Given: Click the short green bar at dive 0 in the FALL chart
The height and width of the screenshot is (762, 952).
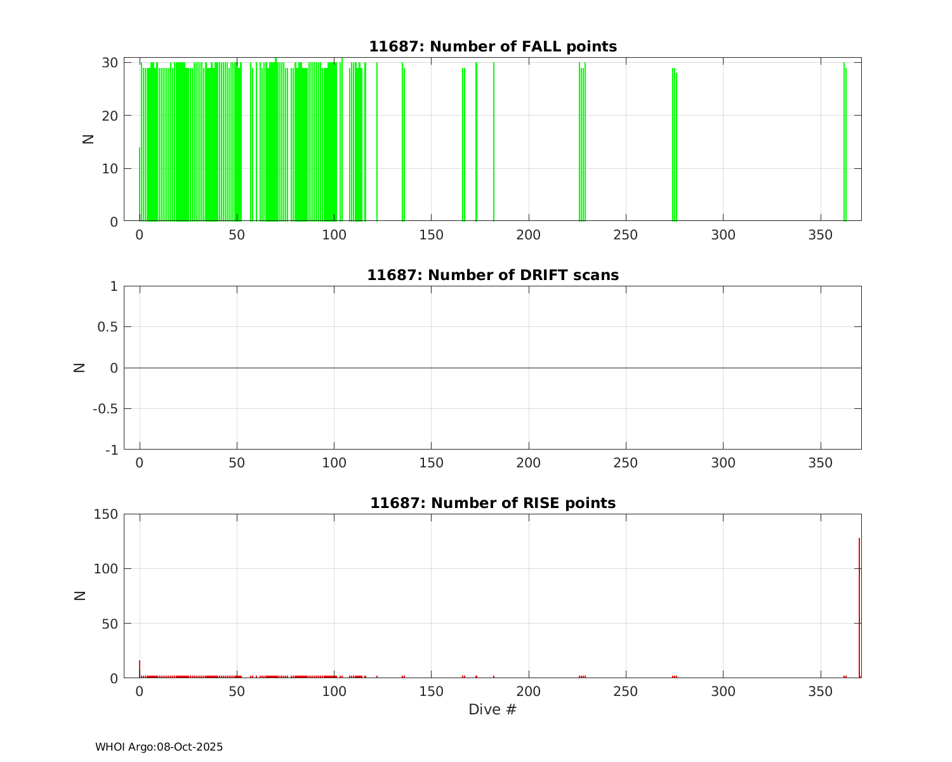Looking at the screenshot, I should [140, 184].
